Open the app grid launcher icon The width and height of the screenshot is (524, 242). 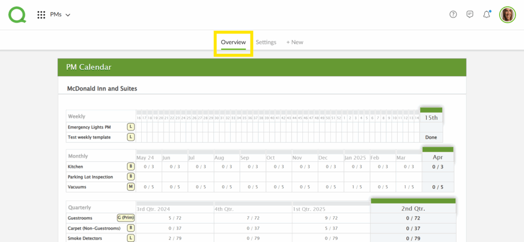pyautogui.click(x=41, y=15)
